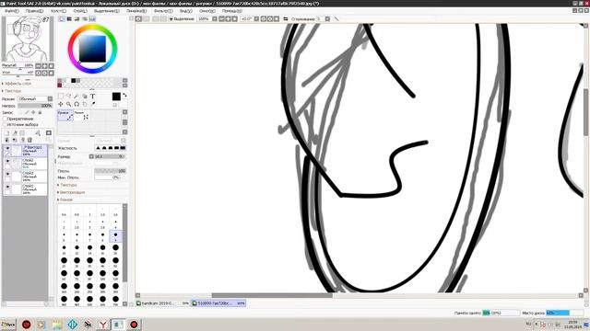The image size is (590, 331).
Task: Hide the Вектор1 layer with its eye
Action: 7,148
